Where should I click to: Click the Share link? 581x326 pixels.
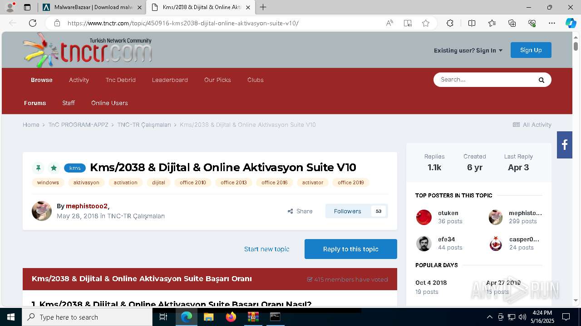coord(300,211)
